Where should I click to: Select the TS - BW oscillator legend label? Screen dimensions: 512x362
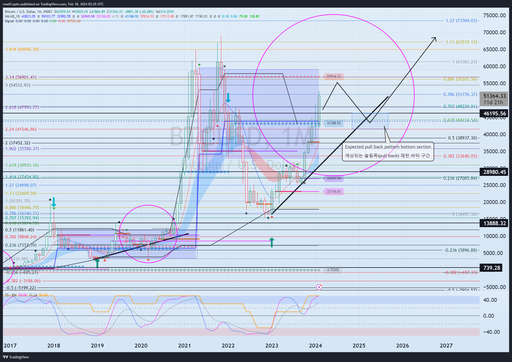(x=11, y=295)
